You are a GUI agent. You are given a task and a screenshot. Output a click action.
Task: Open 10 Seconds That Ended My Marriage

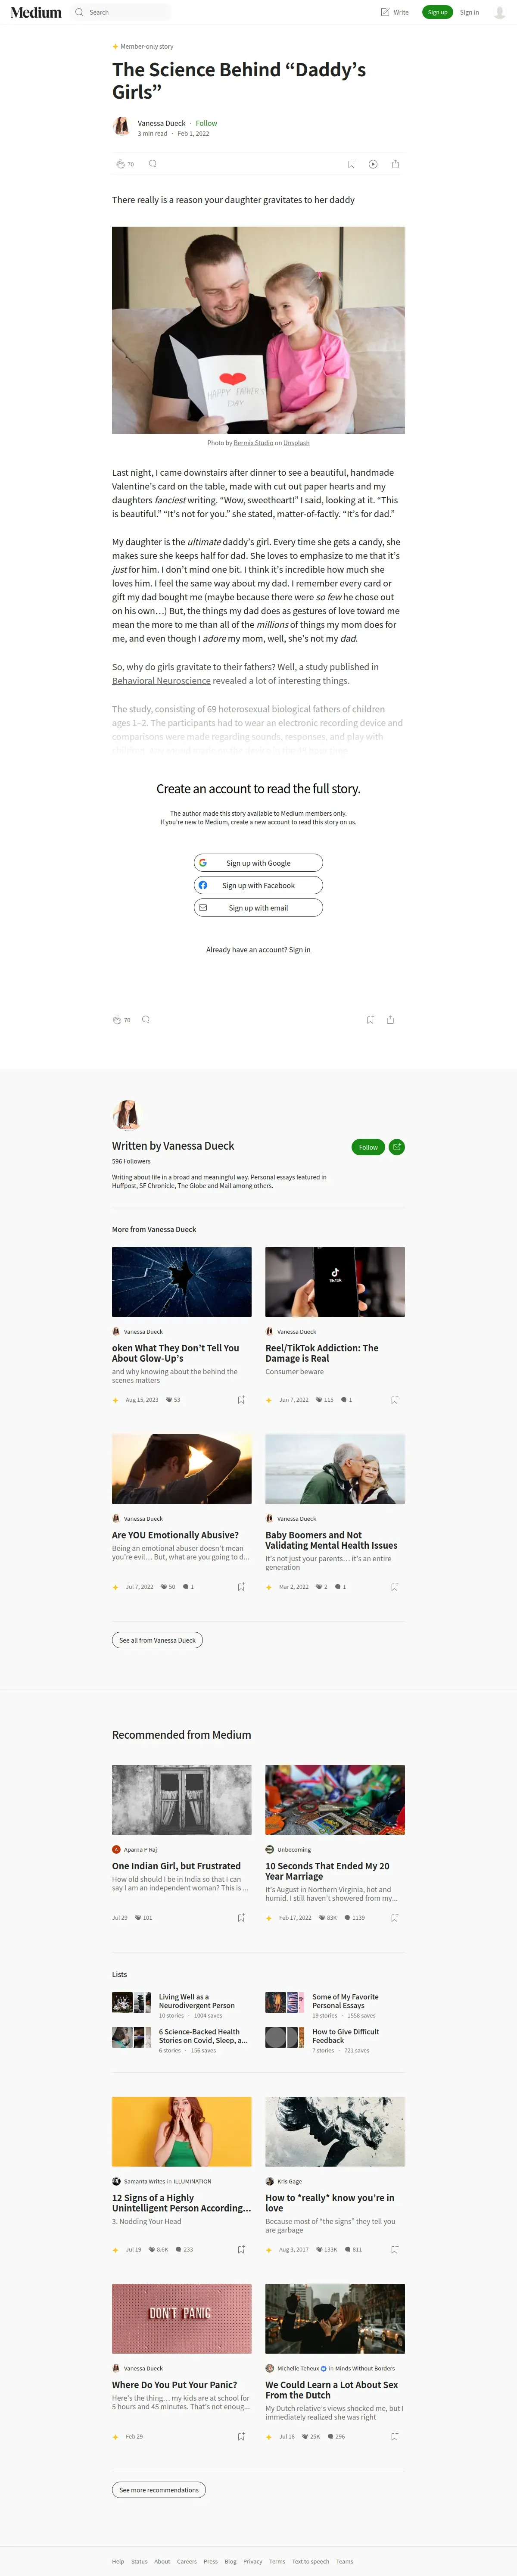(327, 1871)
